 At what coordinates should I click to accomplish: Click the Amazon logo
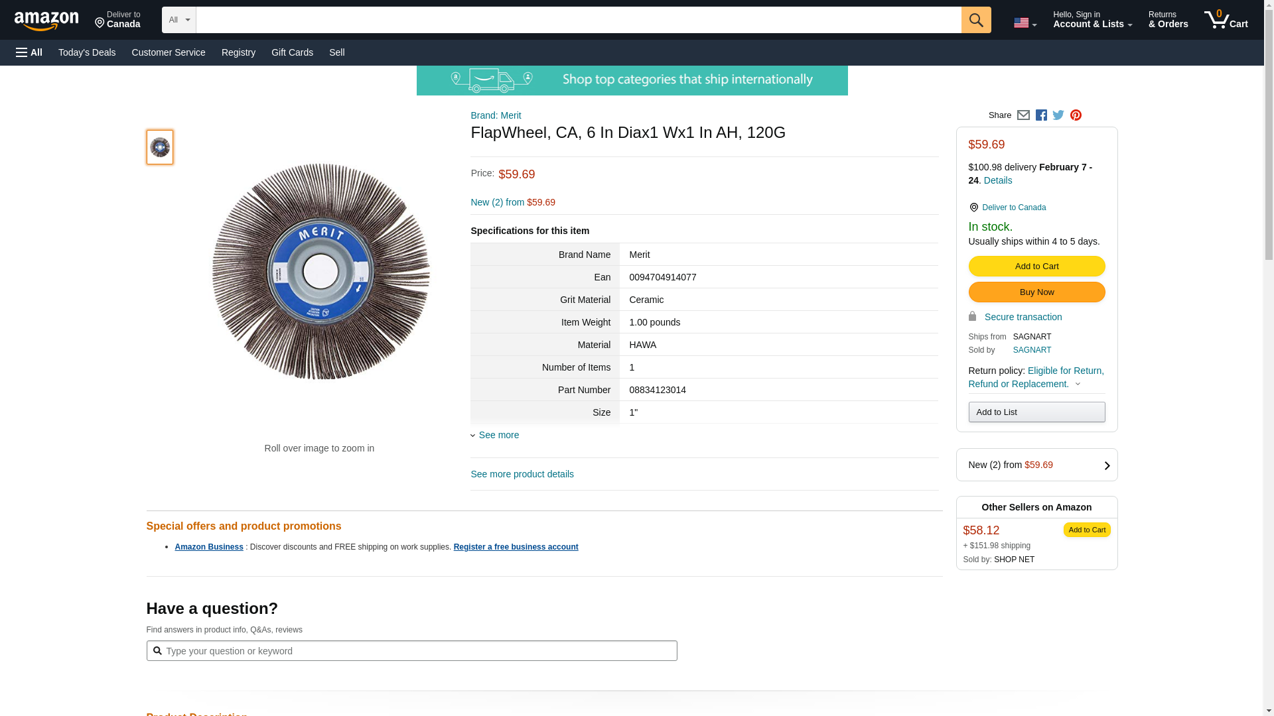click(46, 21)
